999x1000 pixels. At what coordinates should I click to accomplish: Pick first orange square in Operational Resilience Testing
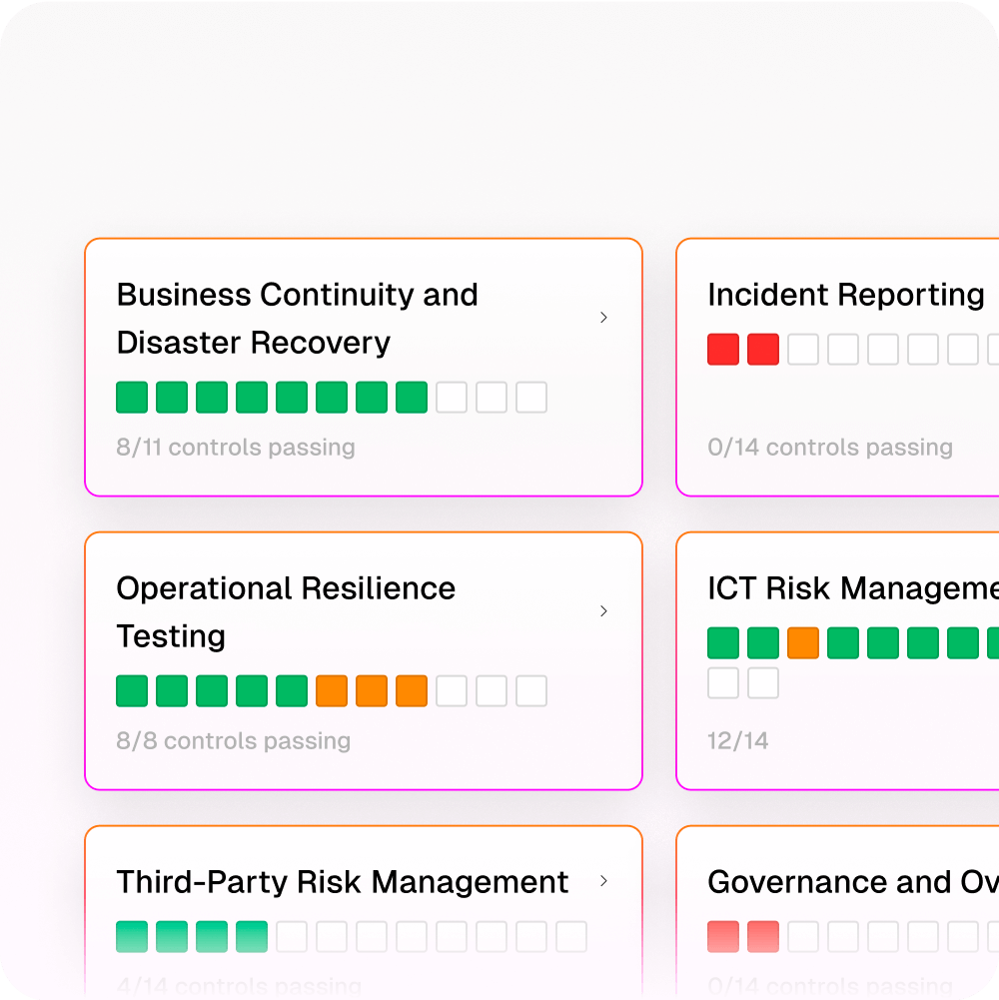[332, 691]
